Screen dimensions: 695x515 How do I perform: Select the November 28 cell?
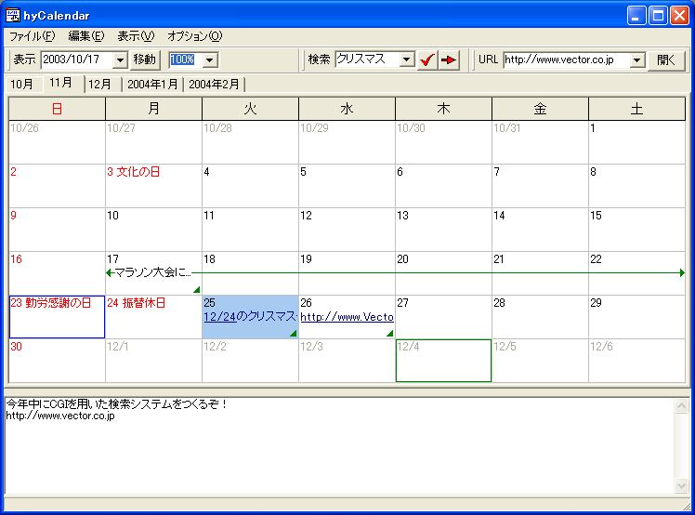click(x=540, y=317)
